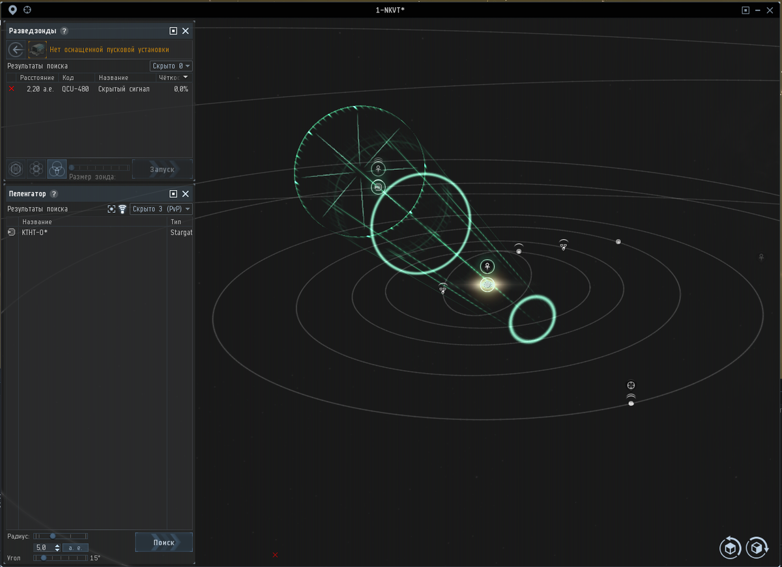Sort Пеленгатор results by Тип column
782x567 pixels.
click(181, 222)
